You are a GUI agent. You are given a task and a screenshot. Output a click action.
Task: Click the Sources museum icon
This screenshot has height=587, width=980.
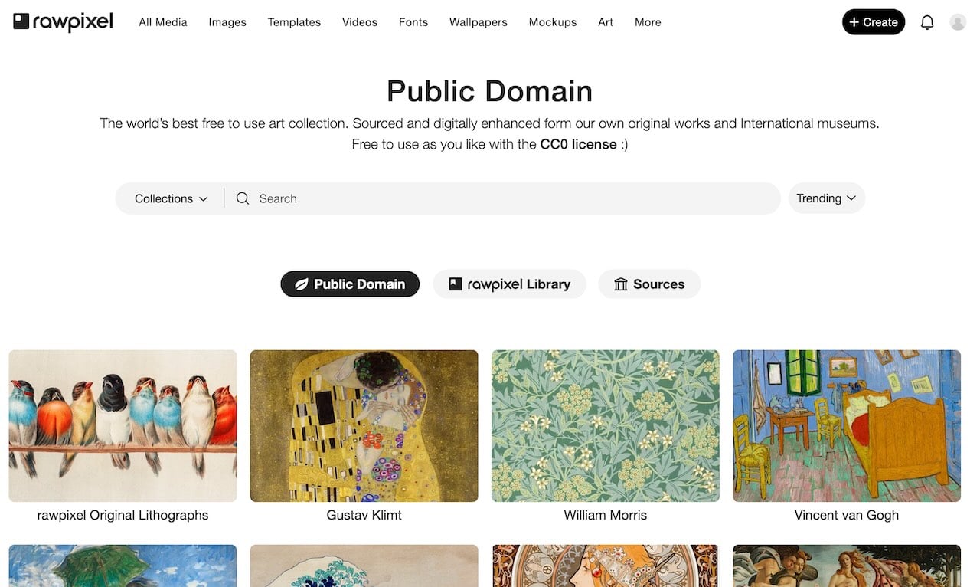point(621,284)
